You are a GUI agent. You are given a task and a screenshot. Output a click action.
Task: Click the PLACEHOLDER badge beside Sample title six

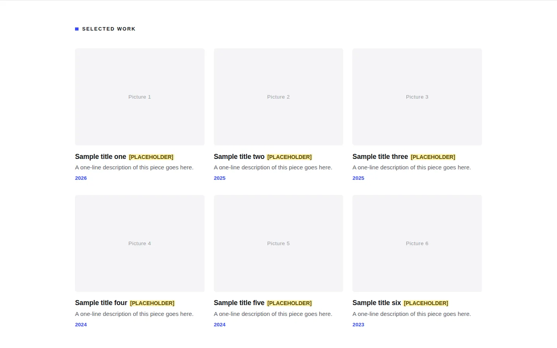[x=426, y=303]
